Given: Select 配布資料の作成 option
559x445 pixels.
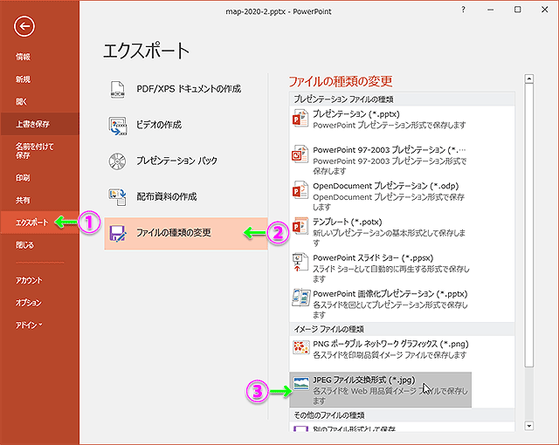Looking at the screenshot, I should click(x=186, y=197).
